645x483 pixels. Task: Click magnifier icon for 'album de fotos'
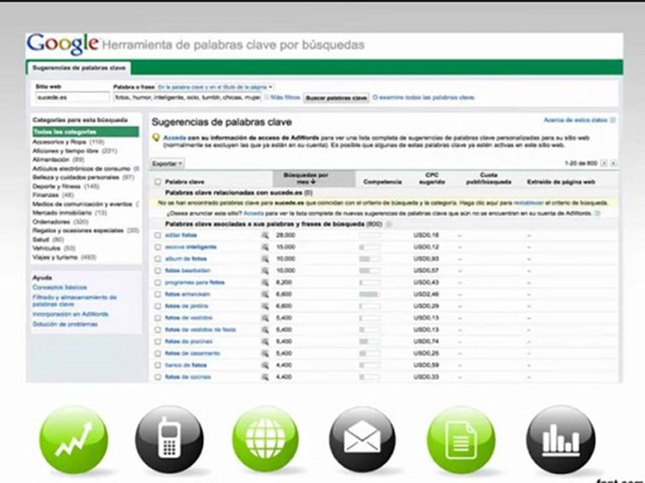pos(265,259)
